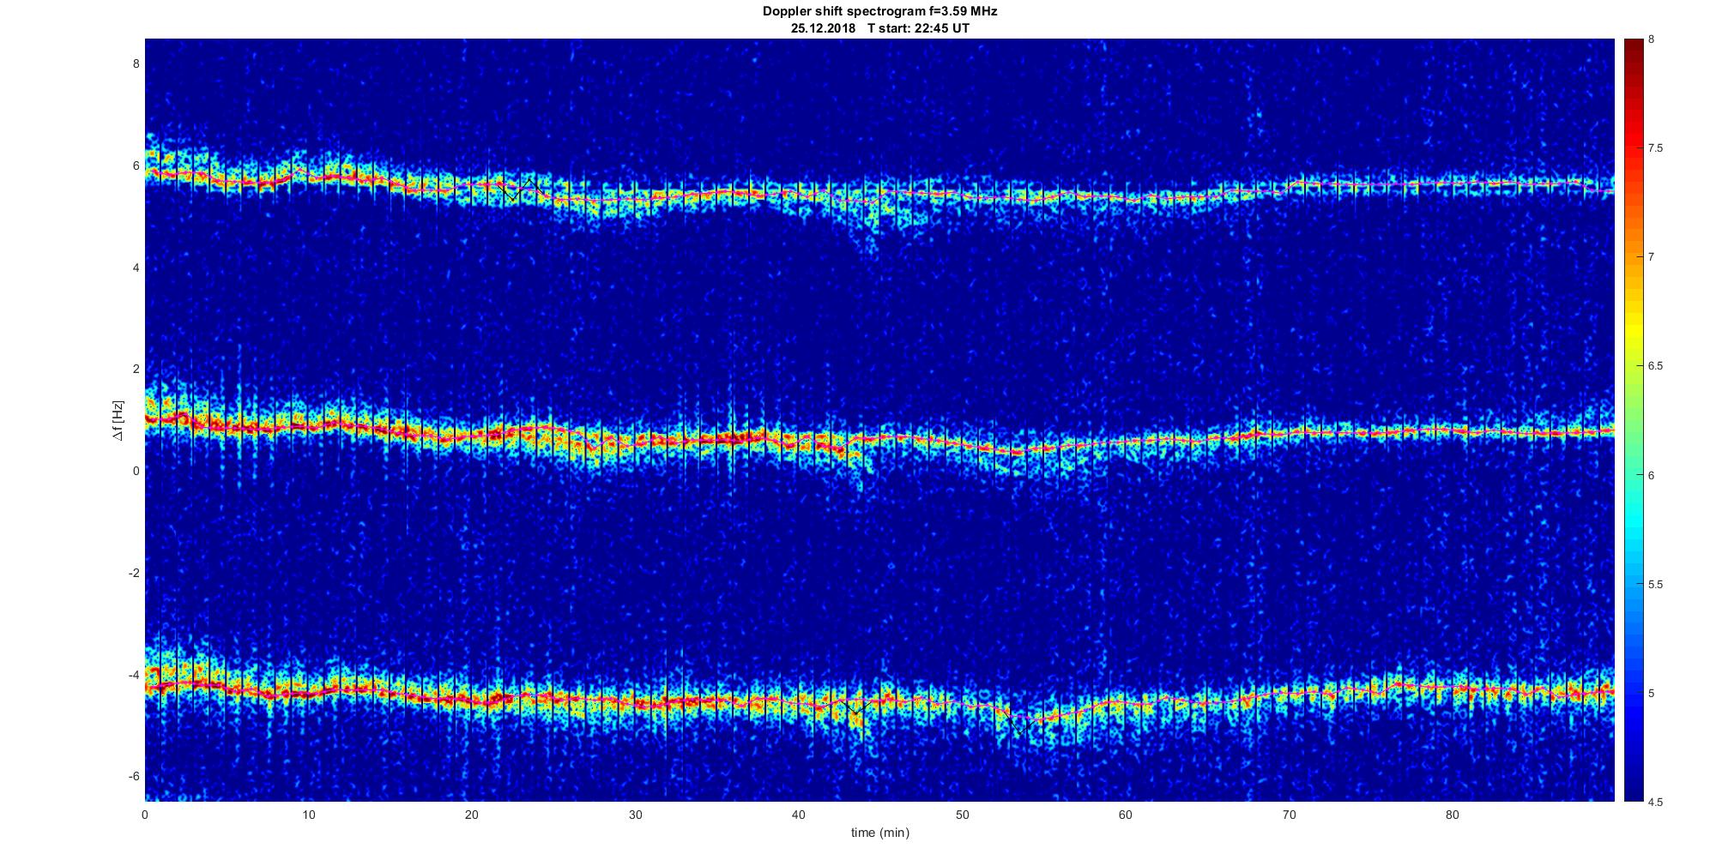Click the y-axis tick label '-4'
The width and height of the screenshot is (1716, 860).
point(133,675)
